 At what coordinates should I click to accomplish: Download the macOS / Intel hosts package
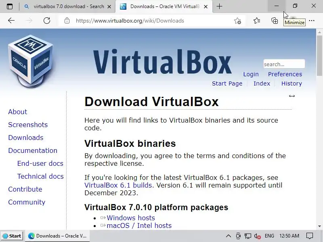139,225
